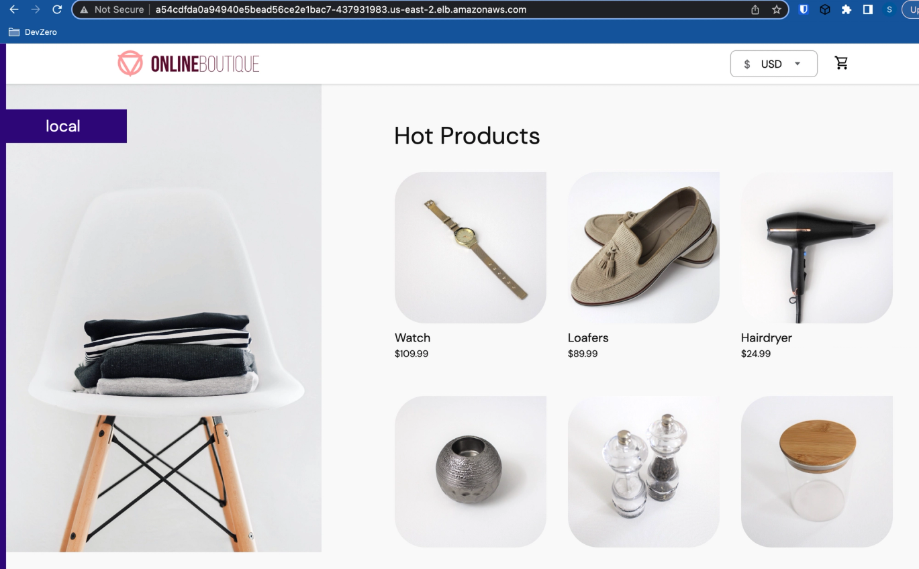Viewport: 919px width, 569px height.
Task: Open the Loafers product link
Action: click(x=588, y=338)
